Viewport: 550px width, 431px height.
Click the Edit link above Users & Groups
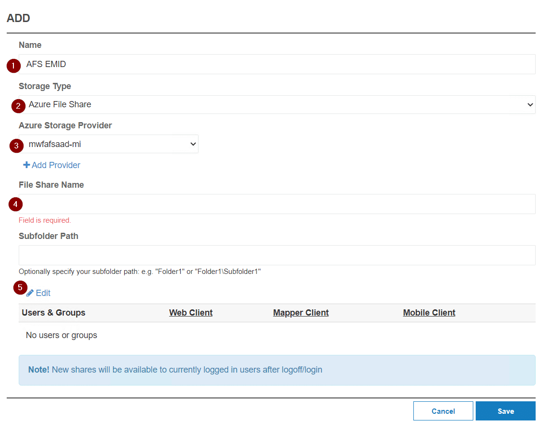click(42, 293)
